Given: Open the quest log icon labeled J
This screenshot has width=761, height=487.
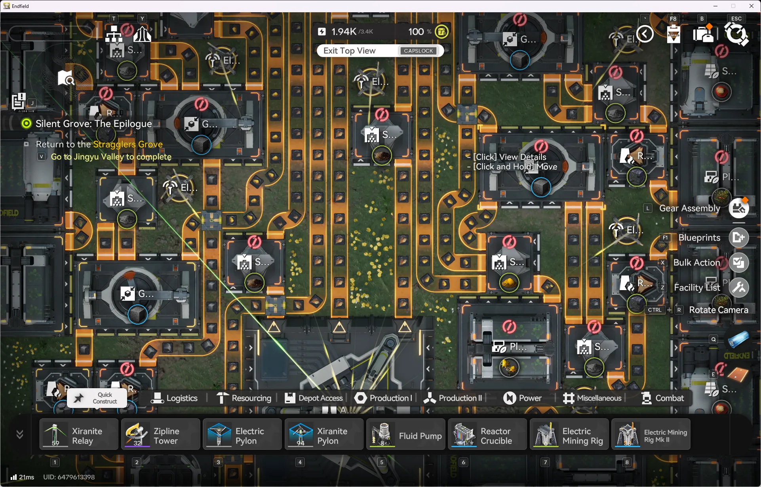Looking at the screenshot, I should [19, 102].
